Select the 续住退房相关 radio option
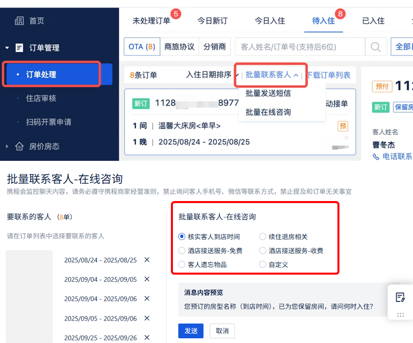This screenshot has height=343, width=413. (x=263, y=237)
